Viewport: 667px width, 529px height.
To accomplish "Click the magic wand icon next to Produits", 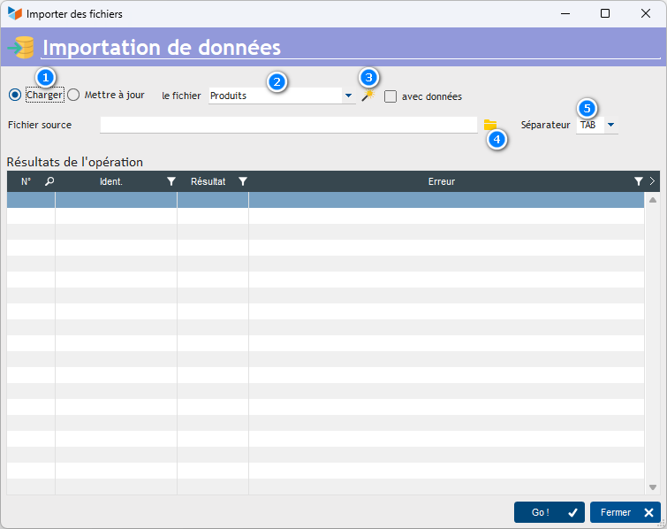I will click(x=367, y=96).
